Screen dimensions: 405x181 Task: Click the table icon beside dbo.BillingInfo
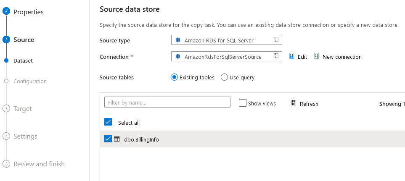[x=117, y=139]
